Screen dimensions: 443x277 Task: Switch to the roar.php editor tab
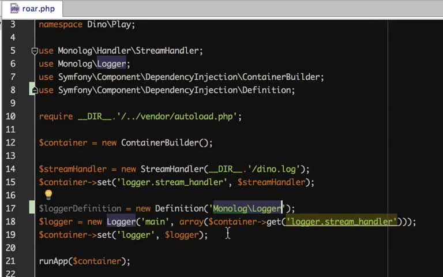click(x=32, y=9)
